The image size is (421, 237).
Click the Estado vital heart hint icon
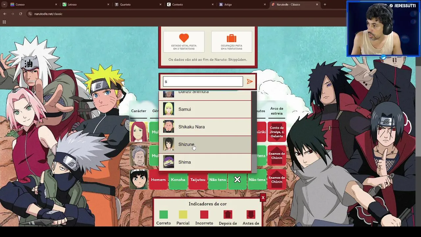184,38
